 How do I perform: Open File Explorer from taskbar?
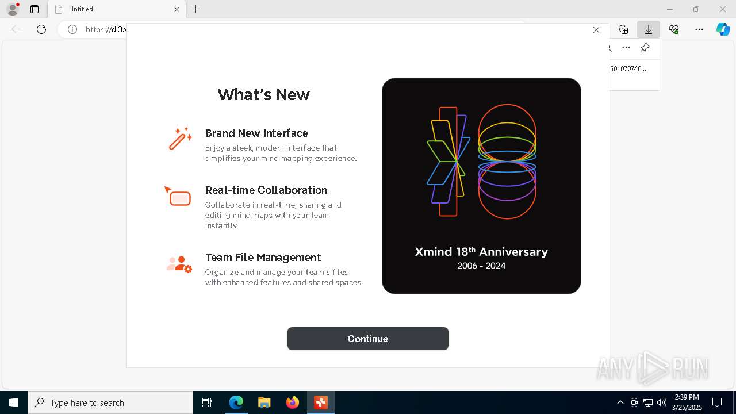264,402
